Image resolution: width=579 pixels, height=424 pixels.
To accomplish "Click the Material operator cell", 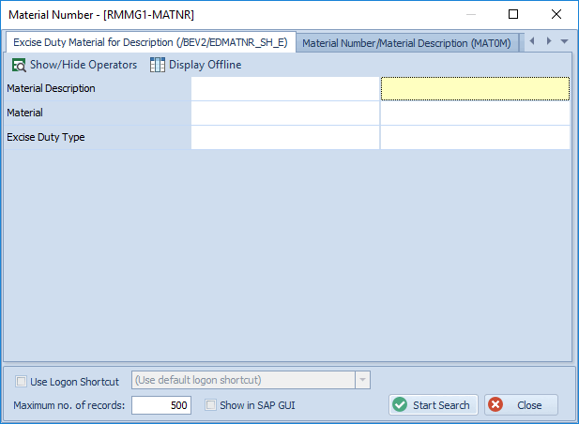I will [x=284, y=113].
